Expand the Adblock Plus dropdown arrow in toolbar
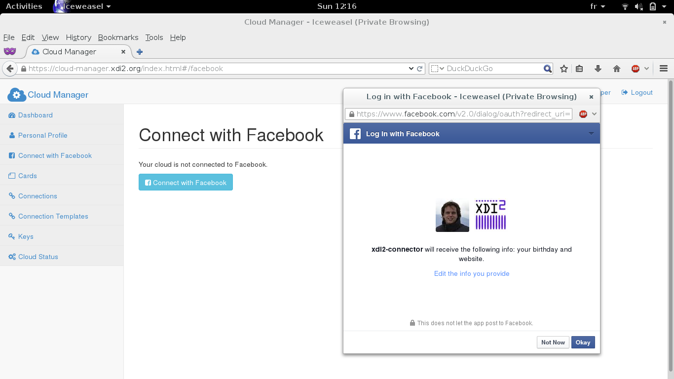The height and width of the screenshot is (379, 674). pos(646,69)
